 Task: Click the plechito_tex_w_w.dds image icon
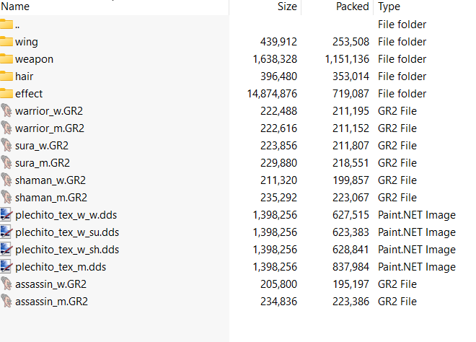pos(6,215)
